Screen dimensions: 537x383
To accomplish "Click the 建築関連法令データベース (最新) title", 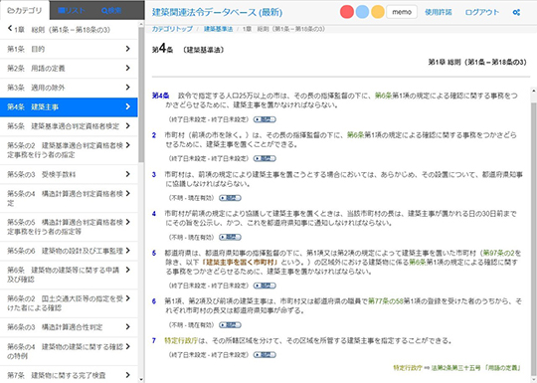I will [x=217, y=12].
